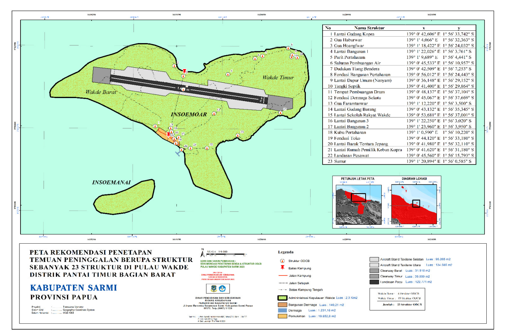Click structure marker 12 south of the runway
Image resolution: width=505 pixels, height=334 pixels.
click(215, 113)
